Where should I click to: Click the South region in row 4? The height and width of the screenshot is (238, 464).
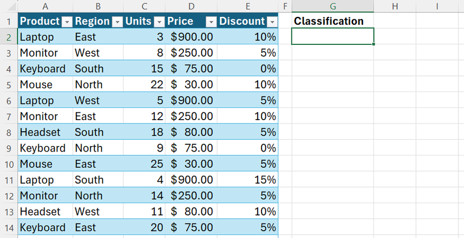(x=98, y=69)
